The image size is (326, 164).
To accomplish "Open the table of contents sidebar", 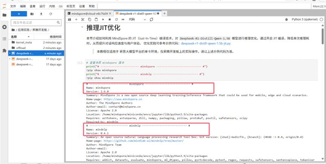I will [x=4, y=39].
